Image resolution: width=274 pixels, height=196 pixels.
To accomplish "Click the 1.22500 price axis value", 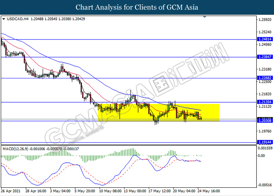I will coord(265,82).
